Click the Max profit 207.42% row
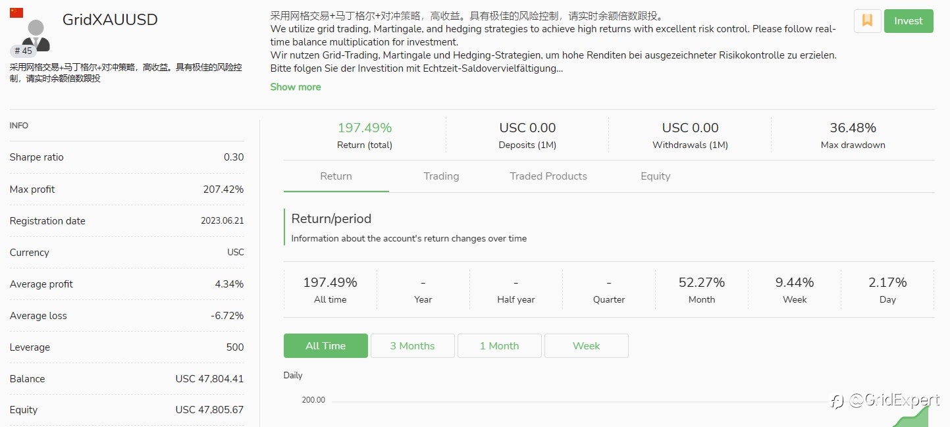This screenshot has width=950, height=427. 126,189
